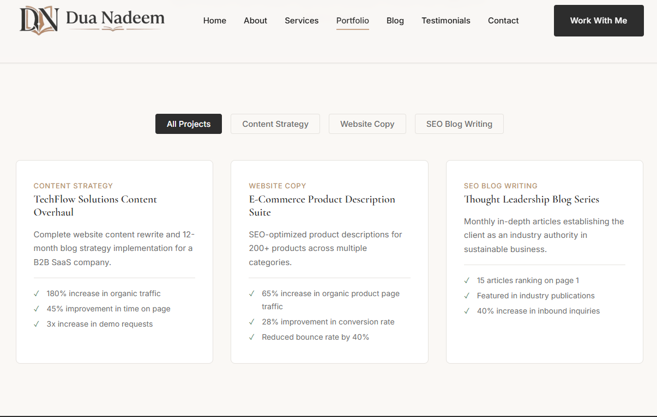The image size is (657, 417).
Task: Open the TechFlow Solutions Content Overhaul card
Action: (x=114, y=261)
